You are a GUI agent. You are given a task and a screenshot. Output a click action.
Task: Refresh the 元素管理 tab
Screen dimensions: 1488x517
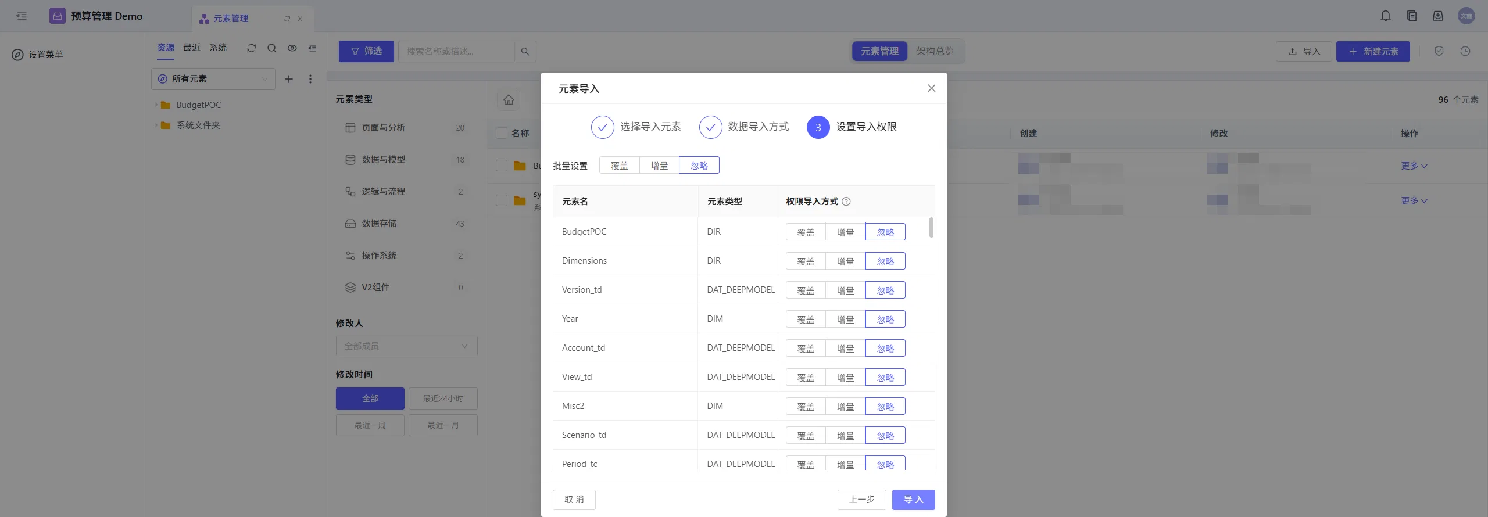pyautogui.click(x=287, y=19)
